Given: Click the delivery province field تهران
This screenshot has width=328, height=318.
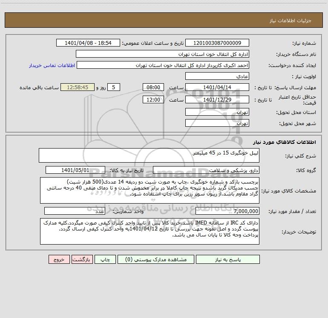Looking at the screenshot, I should click(x=217, y=112).
